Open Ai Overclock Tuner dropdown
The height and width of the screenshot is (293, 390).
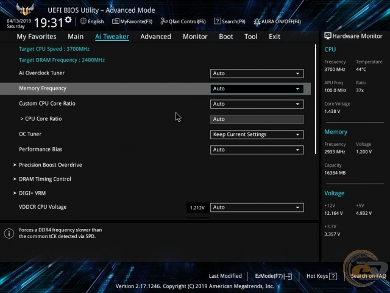(x=257, y=73)
